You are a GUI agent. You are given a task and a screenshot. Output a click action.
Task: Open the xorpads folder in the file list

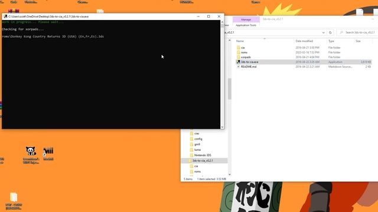coord(246,57)
